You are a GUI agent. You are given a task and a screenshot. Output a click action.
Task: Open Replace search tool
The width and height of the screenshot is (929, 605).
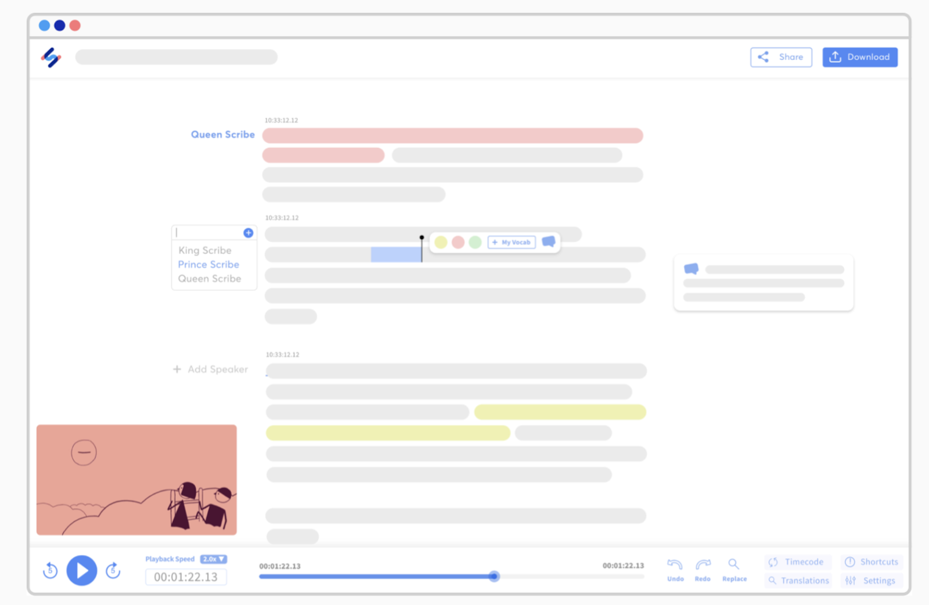point(734,570)
